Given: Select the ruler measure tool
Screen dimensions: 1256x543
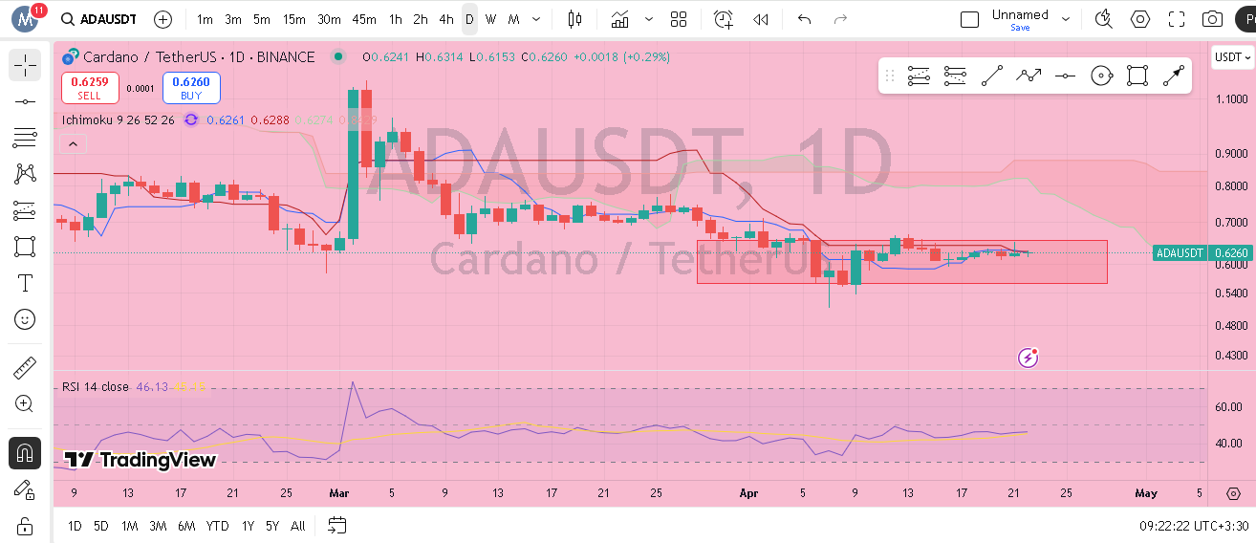Looking at the screenshot, I should 25,367.
